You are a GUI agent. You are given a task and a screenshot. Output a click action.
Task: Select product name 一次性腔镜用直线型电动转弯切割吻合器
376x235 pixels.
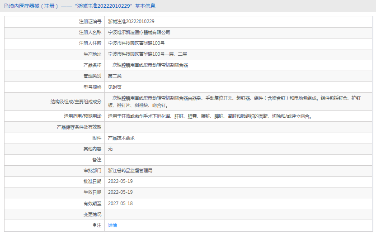click(x=148, y=65)
